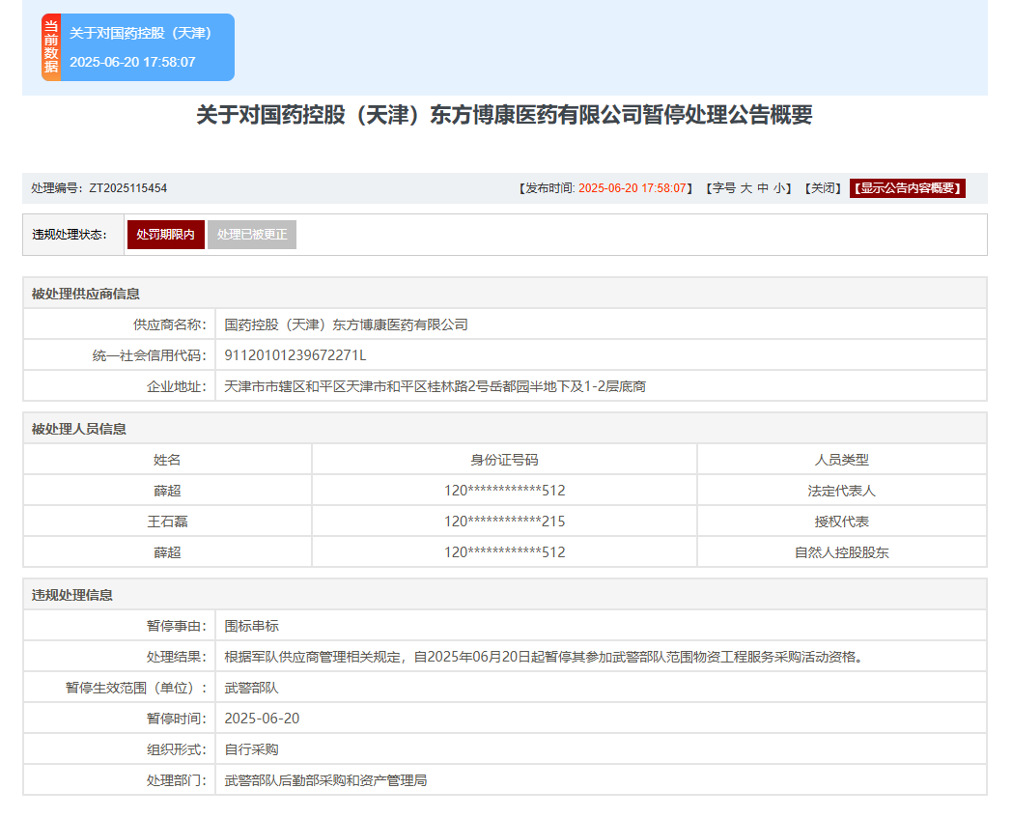
Task: Click the 自然人控股股东 cell
Action: [842, 552]
